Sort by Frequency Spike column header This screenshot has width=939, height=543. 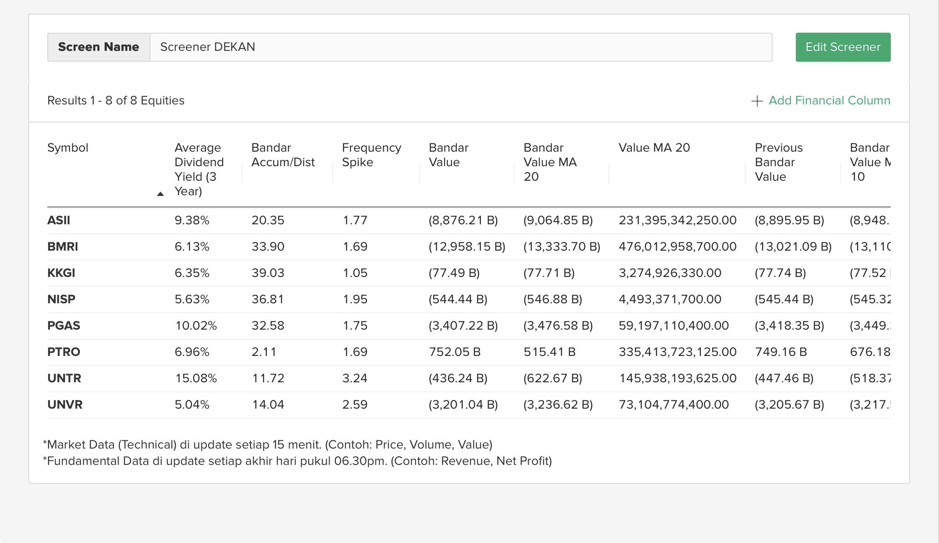point(371,155)
